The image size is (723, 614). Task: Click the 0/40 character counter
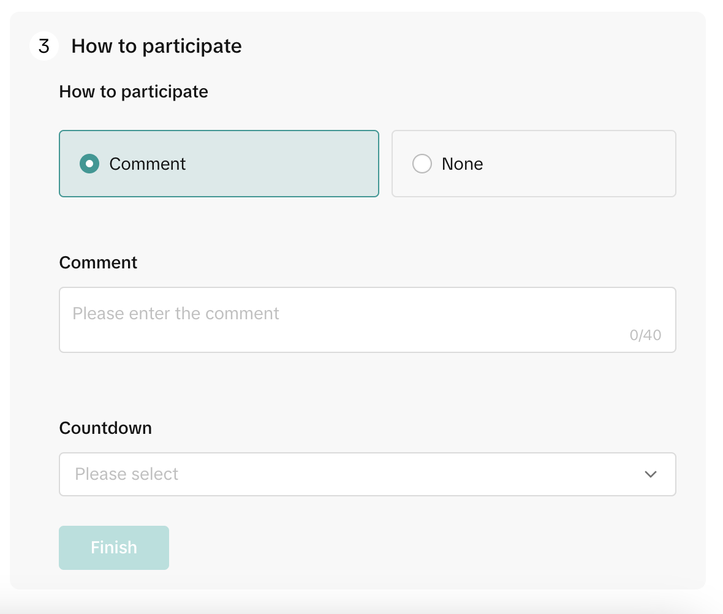pos(645,335)
